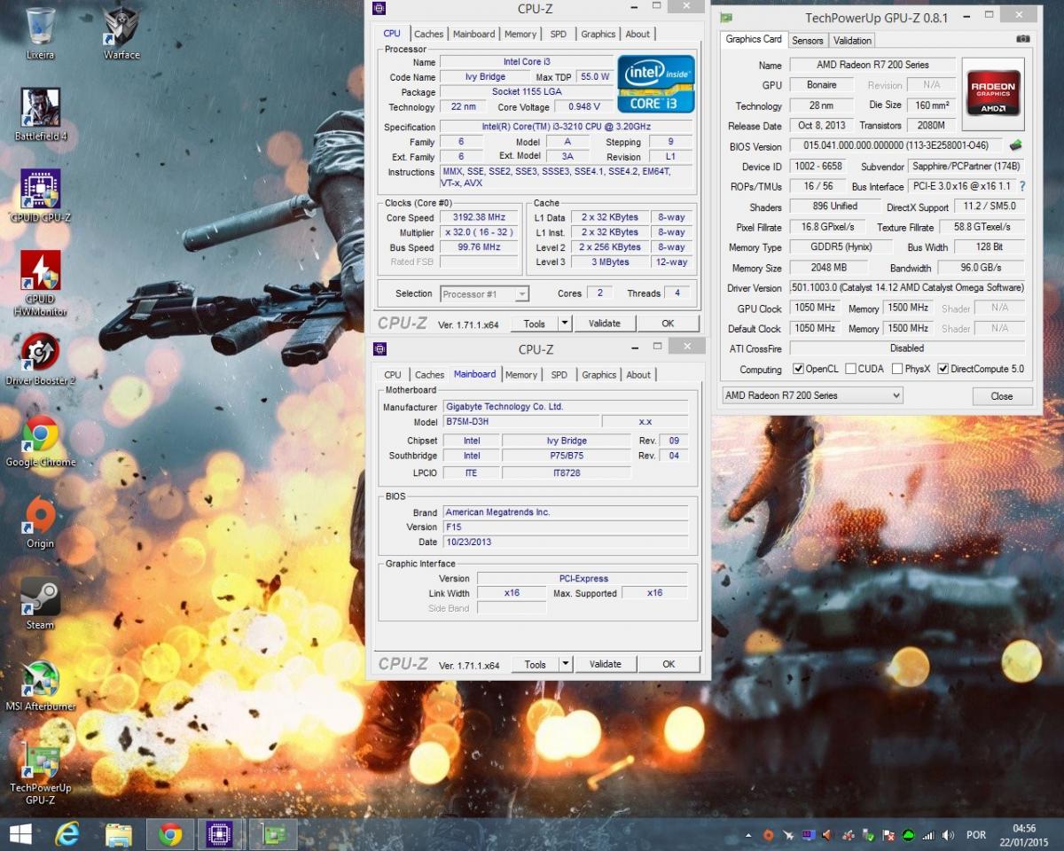Image resolution: width=1064 pixels, height=851 pixels.
Task: Open File Explorer from the taskbar
Action: [119, 834]
